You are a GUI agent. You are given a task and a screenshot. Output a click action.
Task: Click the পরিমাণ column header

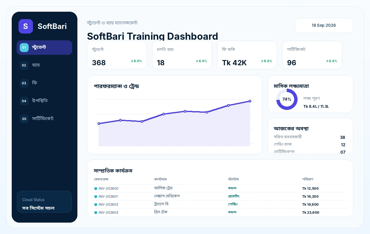click(x=308, y=179)
